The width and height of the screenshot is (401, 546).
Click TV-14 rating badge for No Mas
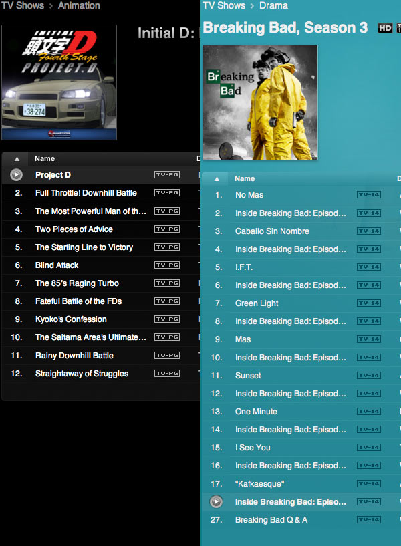(369, 195)
